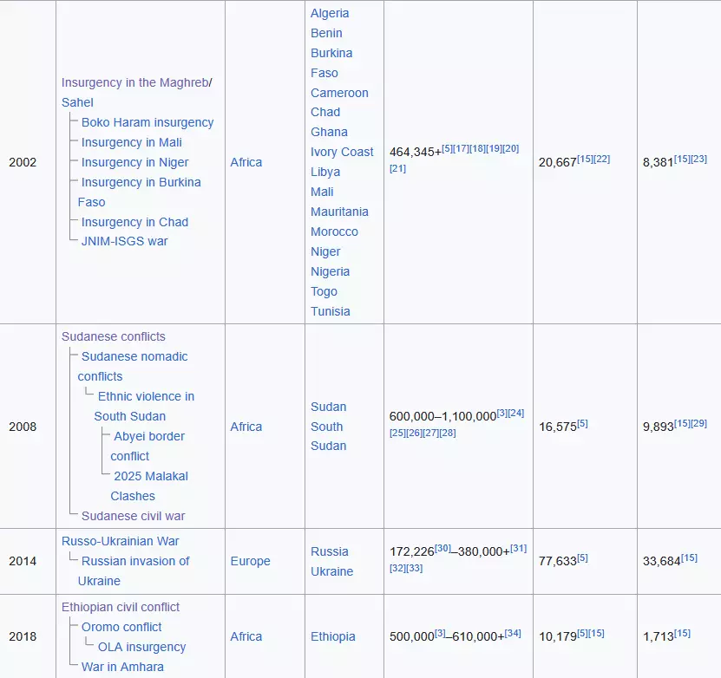Click the JNIM-ISGS war link
This screenshot has height=678, width=721.
click(x=125, y=241)
